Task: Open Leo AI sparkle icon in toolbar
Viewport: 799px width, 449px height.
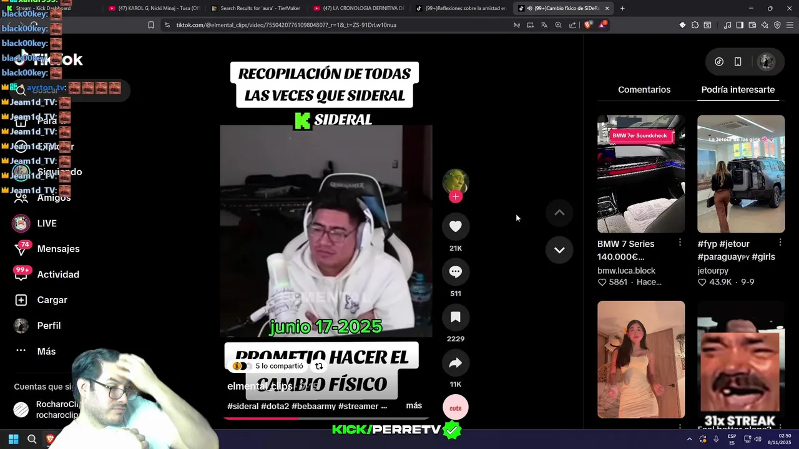Action: tap(765, 25)
